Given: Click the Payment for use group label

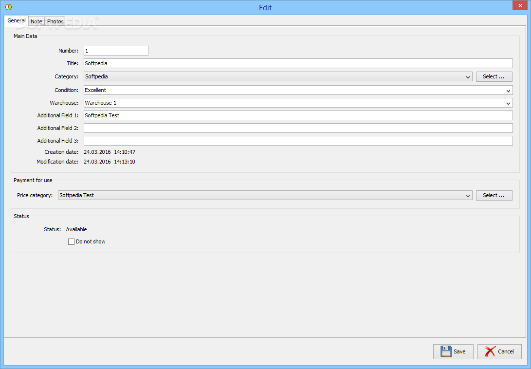Looking at the screenshot, I should [33, 180].
